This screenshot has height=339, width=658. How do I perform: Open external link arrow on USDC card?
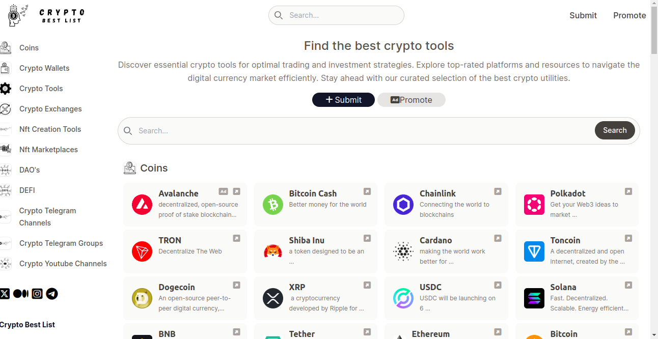498,285
